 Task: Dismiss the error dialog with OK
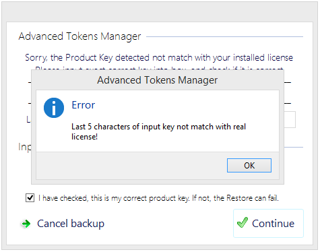[x=249, y=166]
